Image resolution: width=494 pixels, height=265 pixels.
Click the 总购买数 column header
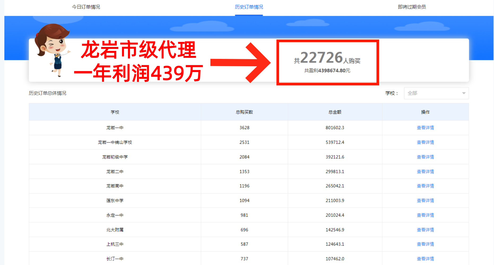(244, 112)
